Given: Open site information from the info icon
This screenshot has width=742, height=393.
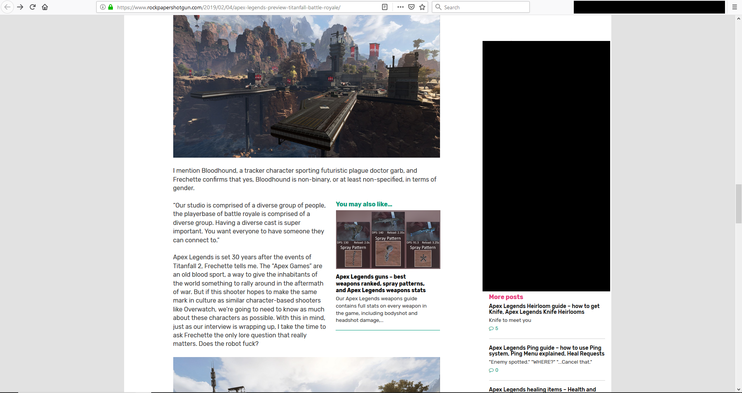Looking at the screenshot, I should [x=102, y=7].
